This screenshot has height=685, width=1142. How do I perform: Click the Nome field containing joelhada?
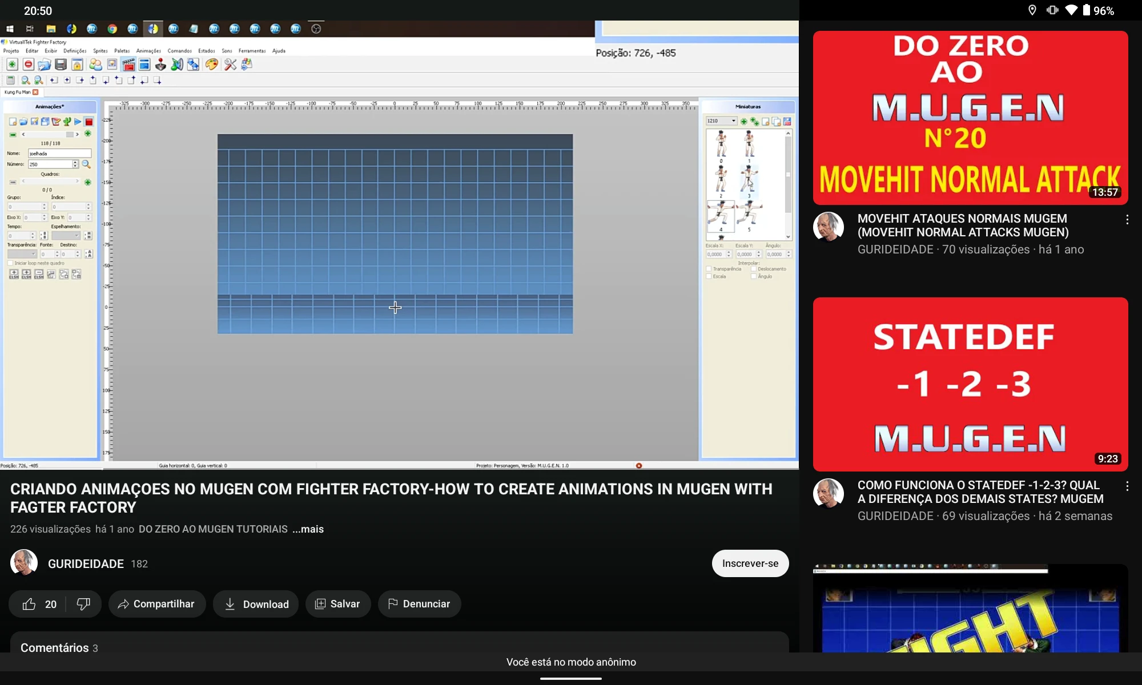tap(59, 154)
